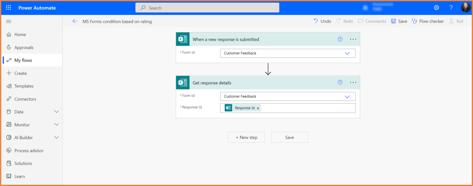Click the My flows icon
Image resolution: width=473 pixels, height=186 pixels.
pyautogui.click(x=9, y=60)
